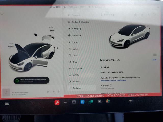Tap the steering wheel icon beside Autopilot
The image size is (163, 122).
pos(69,35)
